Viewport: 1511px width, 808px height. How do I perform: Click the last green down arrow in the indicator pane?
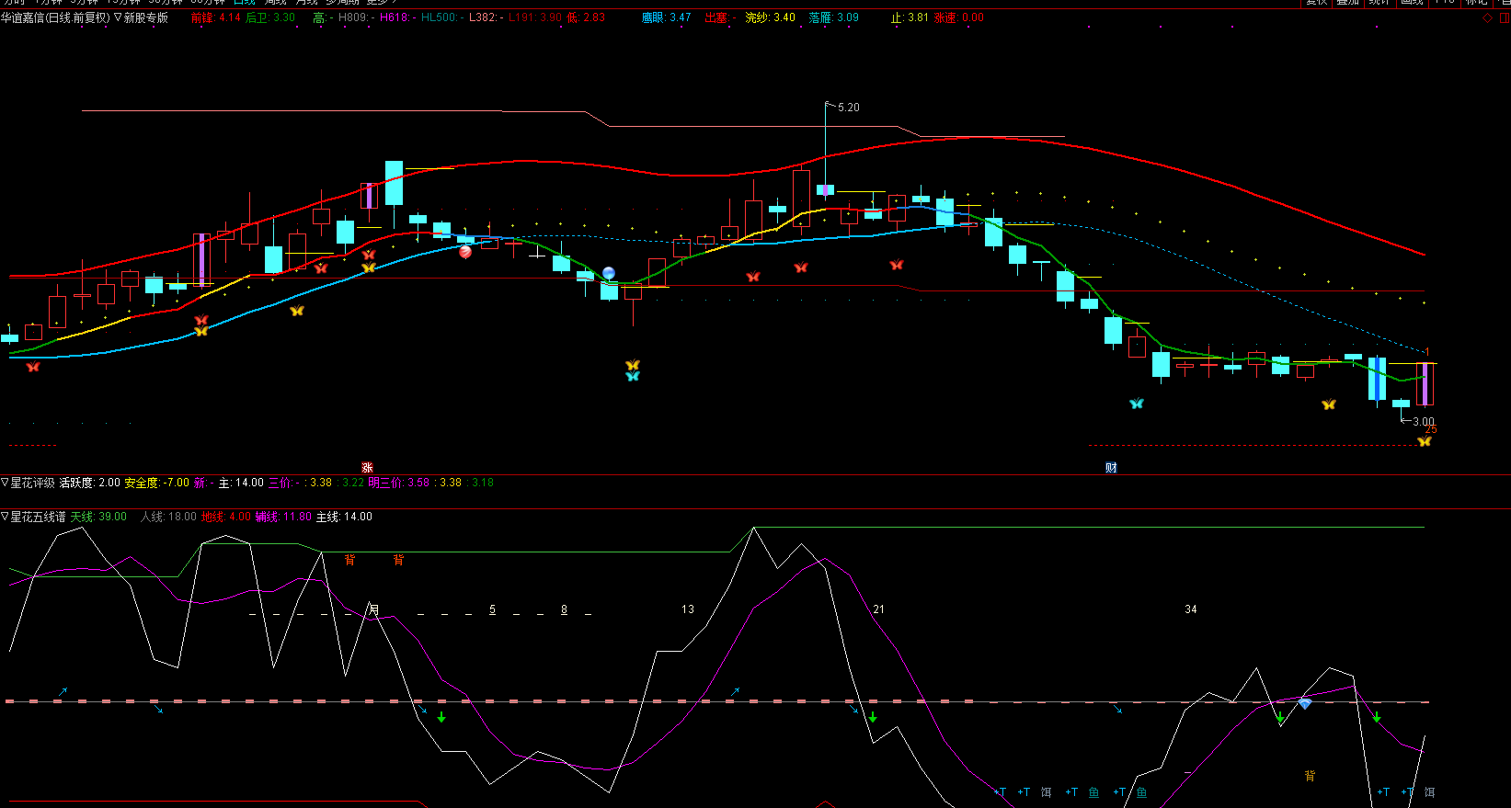pos(1377,716)
